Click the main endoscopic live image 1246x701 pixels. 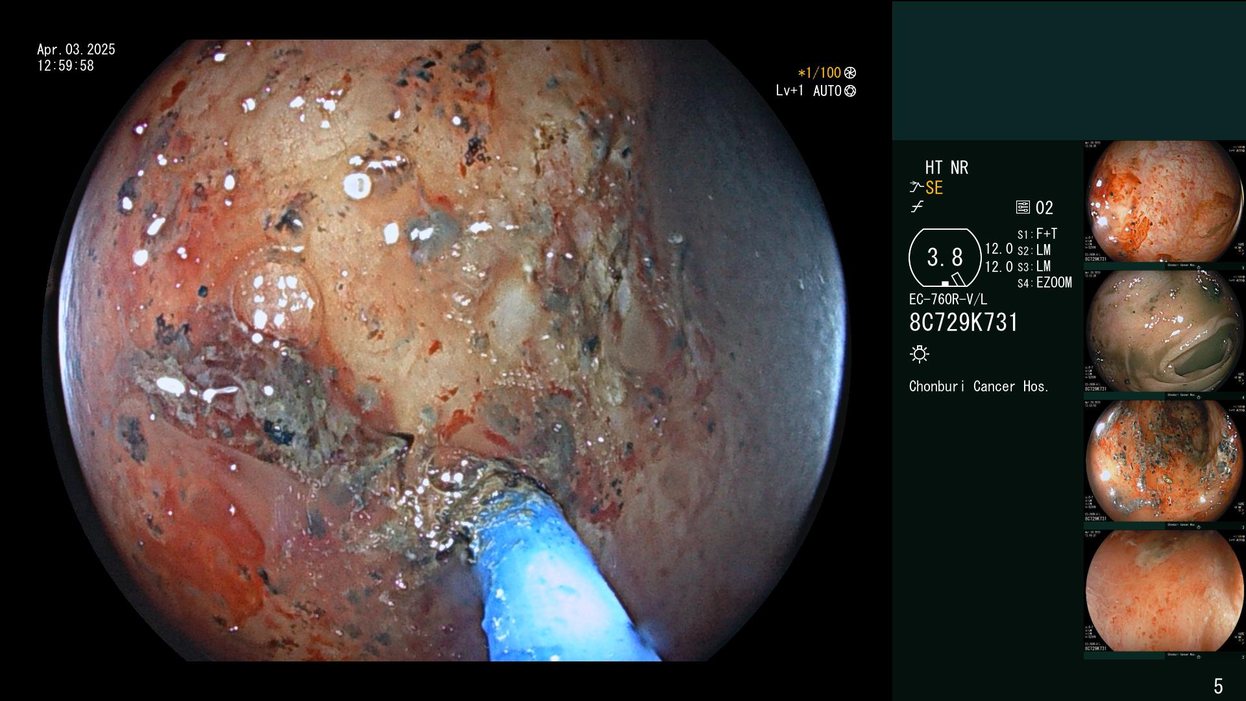446,350
